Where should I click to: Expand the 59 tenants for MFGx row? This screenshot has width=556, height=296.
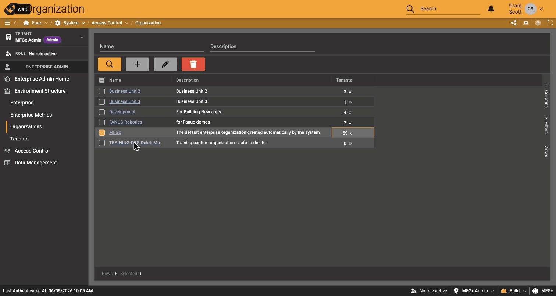point(351,133)
